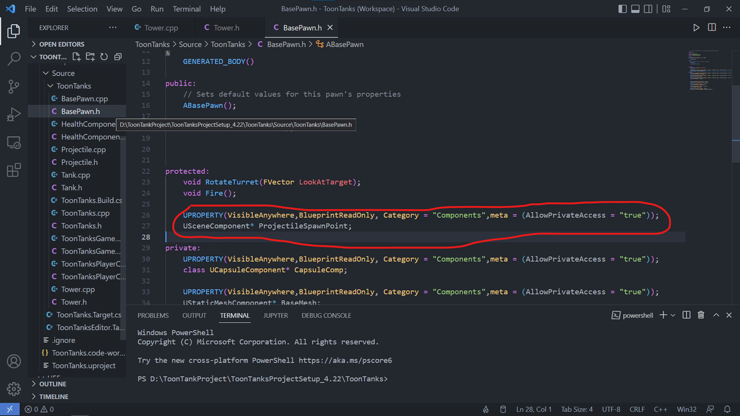Viewport: 740px width, 416px height.
Task: Close the BasePawn.h editor tab
Action: [x=330, y=27]
